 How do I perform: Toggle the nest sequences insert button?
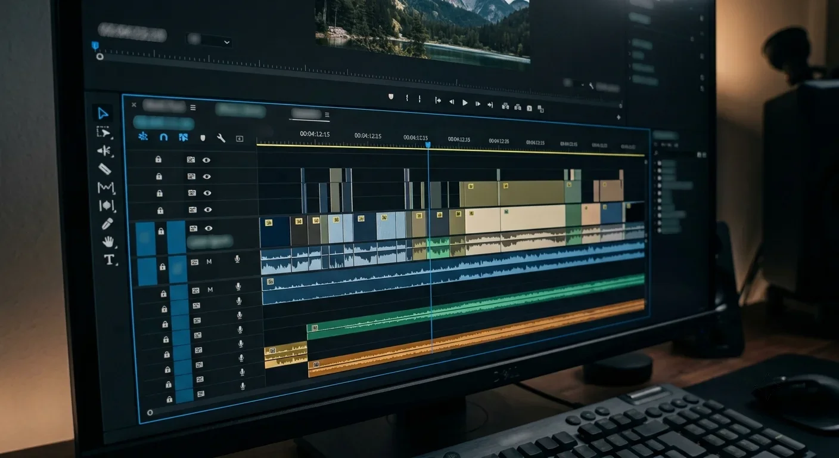[143, 137]
